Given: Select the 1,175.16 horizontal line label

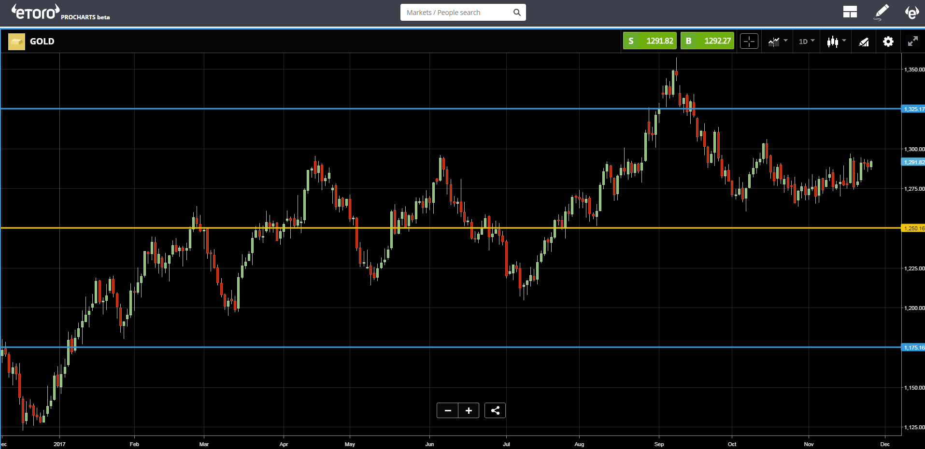Looking at the screenshot, I should tap(913, 348).
